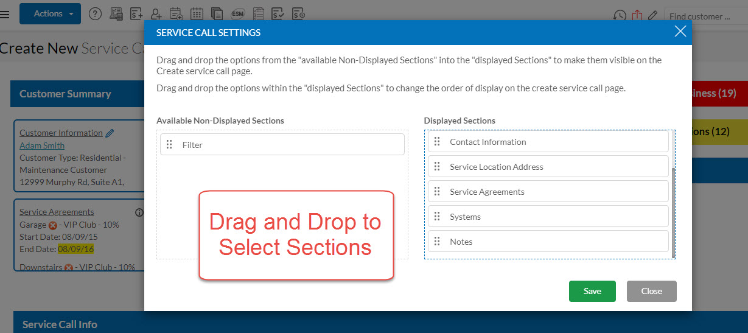Click info icon beside Service Agreements
Viewport: 748px width, 333px height.
tap(139, 212)
